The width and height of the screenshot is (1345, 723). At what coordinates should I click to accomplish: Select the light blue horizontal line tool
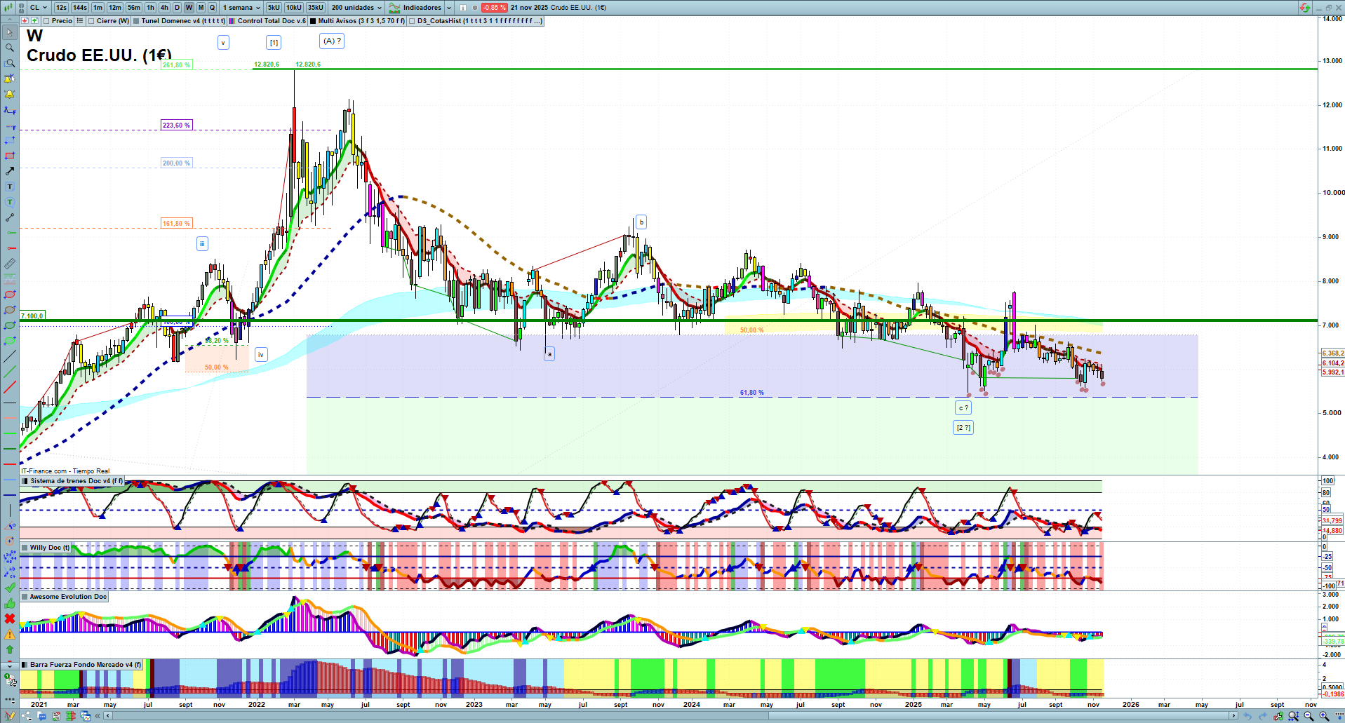point(10,480)
